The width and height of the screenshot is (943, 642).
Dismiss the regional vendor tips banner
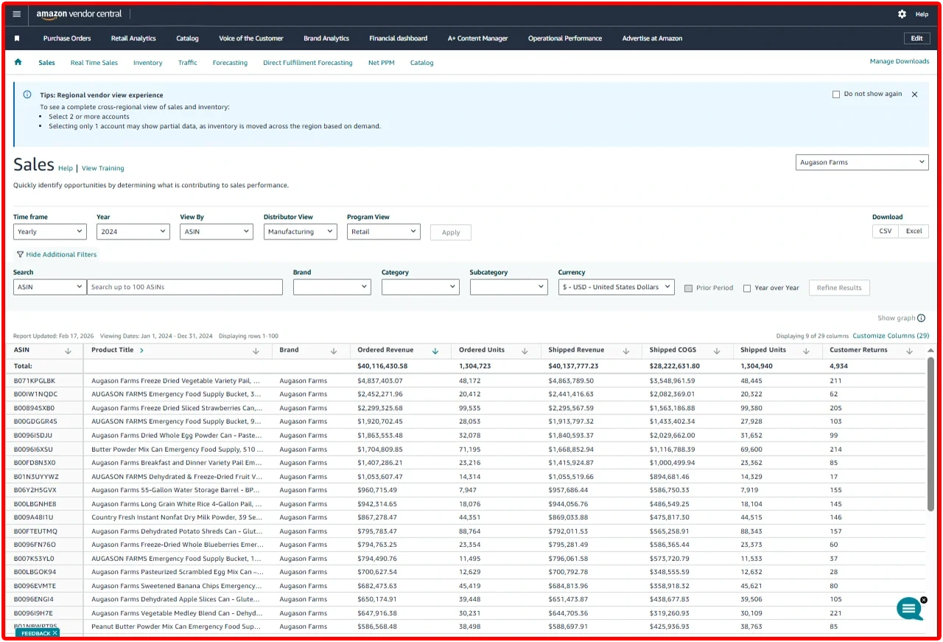(915, 94)
